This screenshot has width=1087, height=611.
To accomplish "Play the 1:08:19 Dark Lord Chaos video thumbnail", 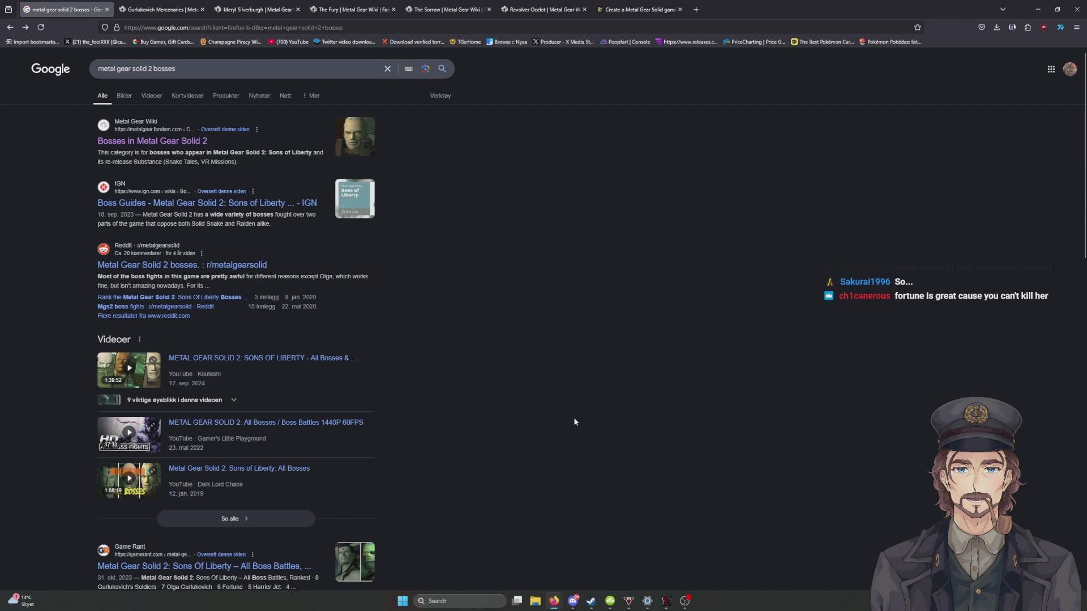I will click(x=129, y=480).
